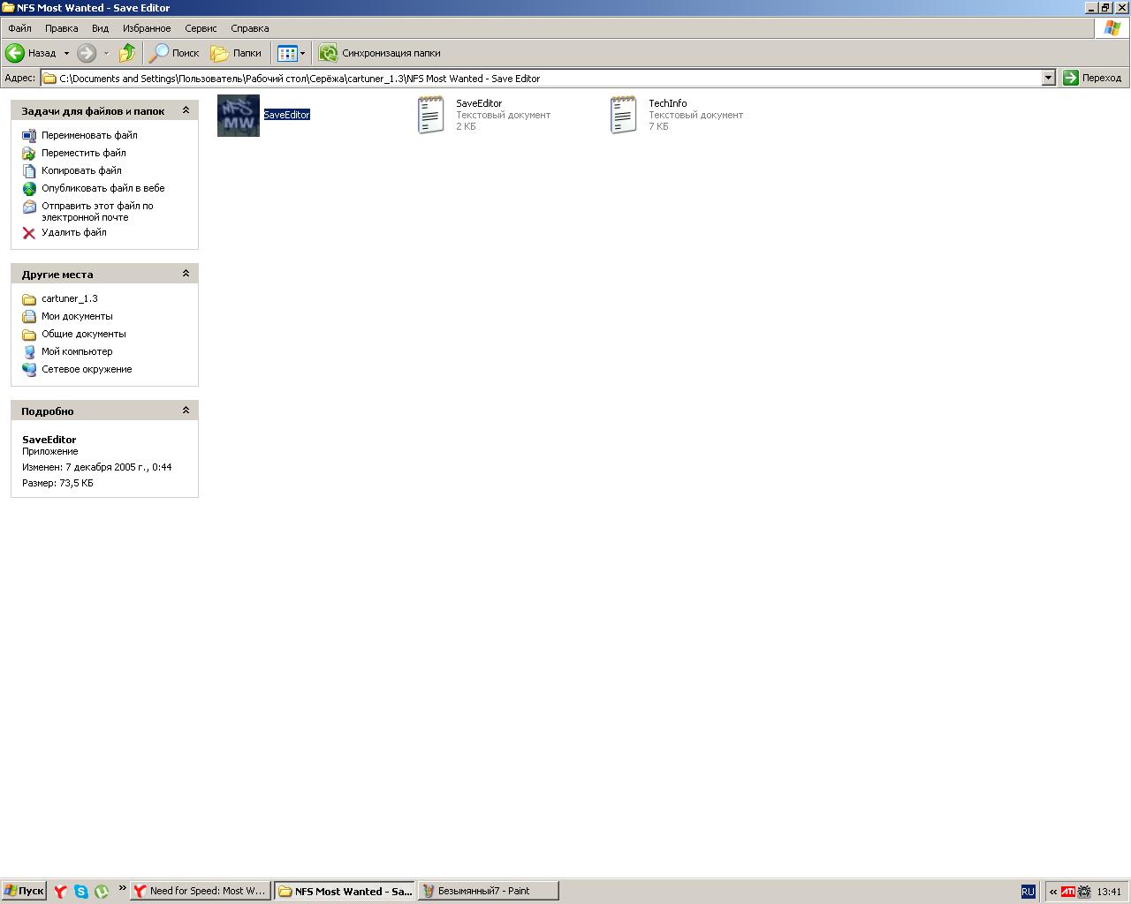Click inside the address bar path
The width and height of the screenshot is (1131, 904).
[x=542, y=78]
